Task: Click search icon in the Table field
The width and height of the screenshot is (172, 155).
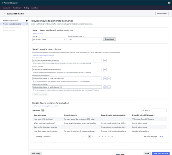Action: 64,39
